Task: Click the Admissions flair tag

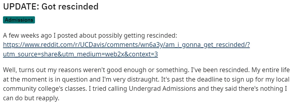Action: point(19,20)
